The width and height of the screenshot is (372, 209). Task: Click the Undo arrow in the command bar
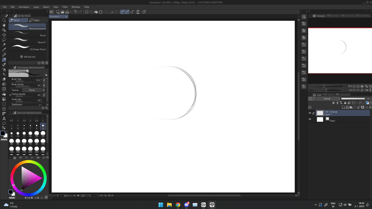76,12
